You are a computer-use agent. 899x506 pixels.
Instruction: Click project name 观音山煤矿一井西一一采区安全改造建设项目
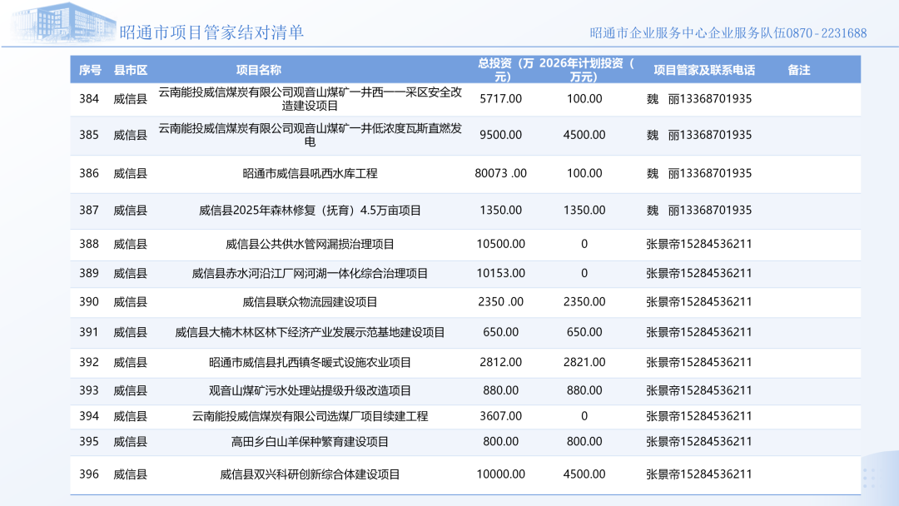click(x=310, y=98)
